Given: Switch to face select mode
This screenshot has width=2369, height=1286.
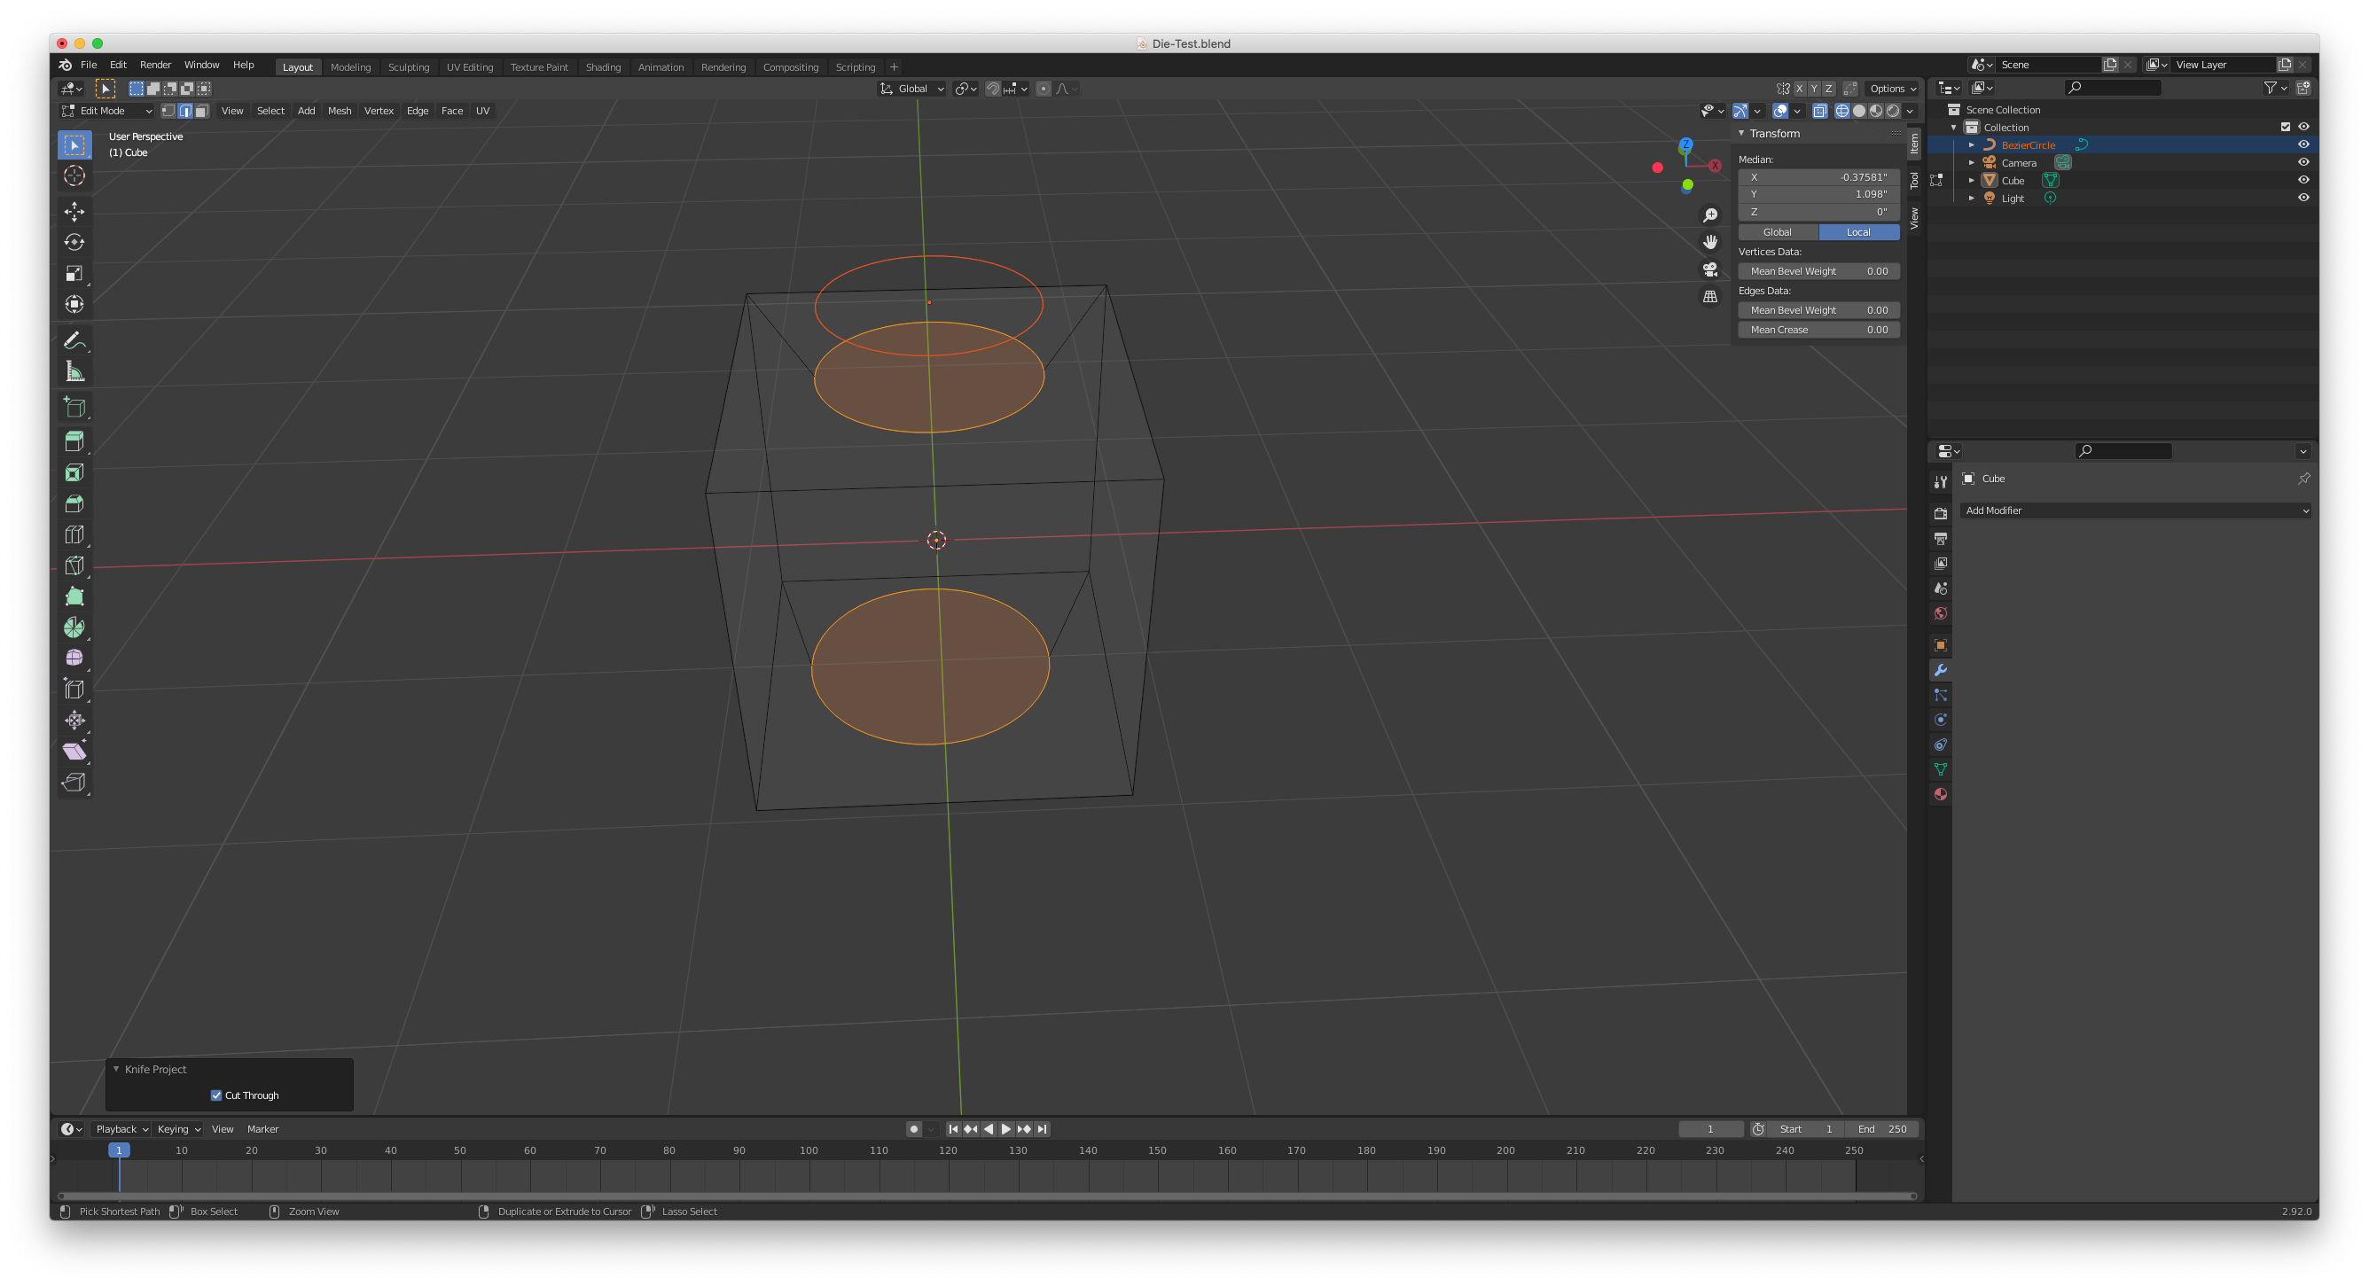Looking at the screenshot, I should (x=201, y=111).
